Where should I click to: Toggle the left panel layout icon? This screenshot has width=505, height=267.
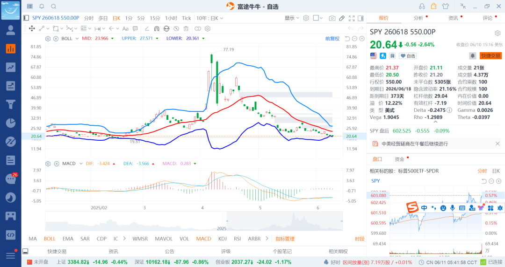(26, 18)
